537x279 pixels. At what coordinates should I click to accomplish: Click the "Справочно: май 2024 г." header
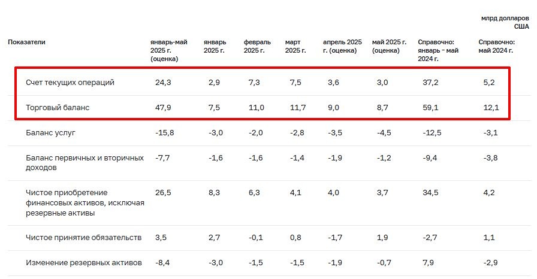[497, 46]
